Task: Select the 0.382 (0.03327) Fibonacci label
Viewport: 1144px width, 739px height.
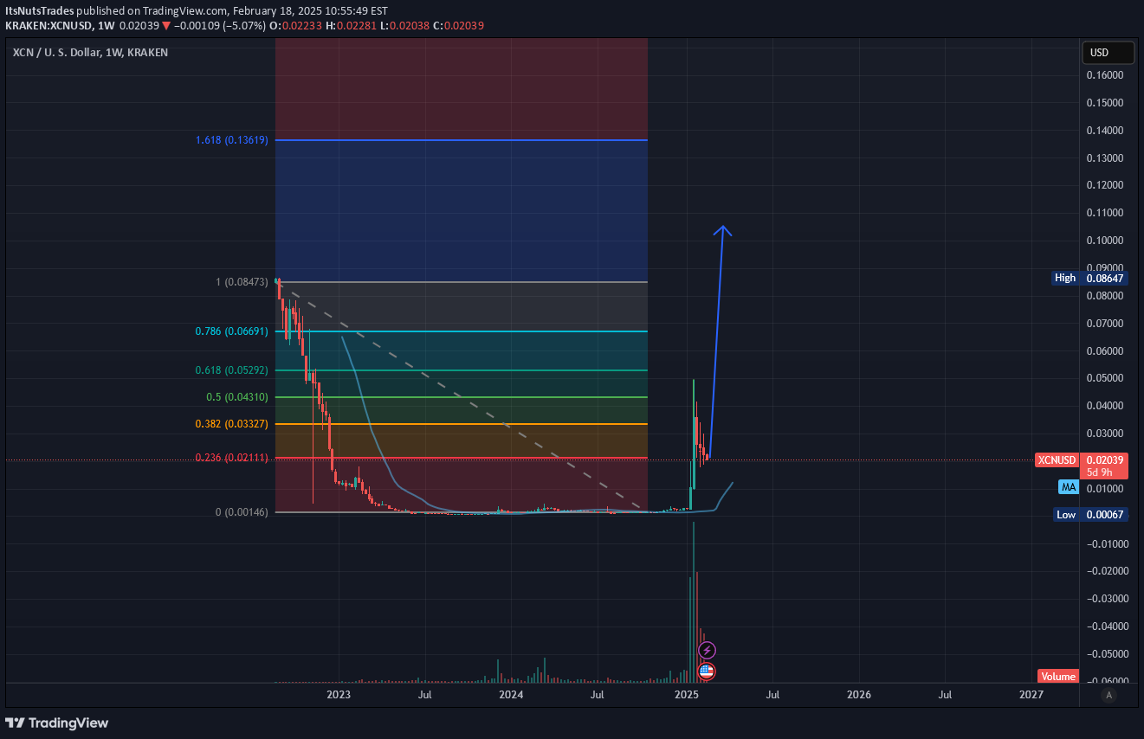Action: coord(232,424)
